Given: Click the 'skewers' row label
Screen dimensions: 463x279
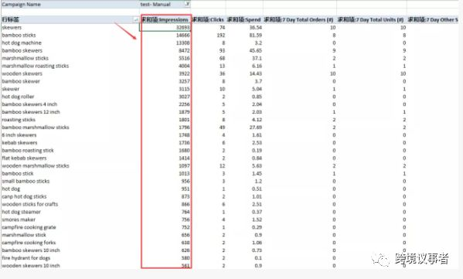Looking at the screenshot, I should (x=12, y=28).
